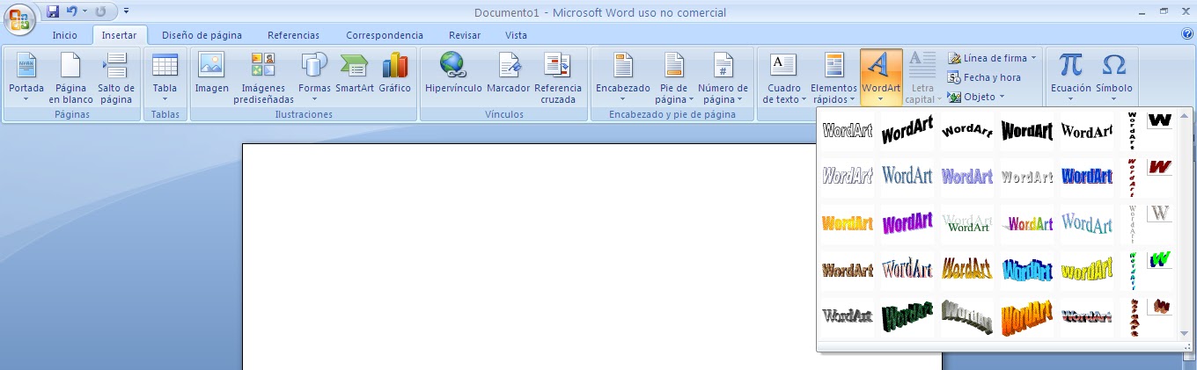Insert a page break with Salto de página

116,77
